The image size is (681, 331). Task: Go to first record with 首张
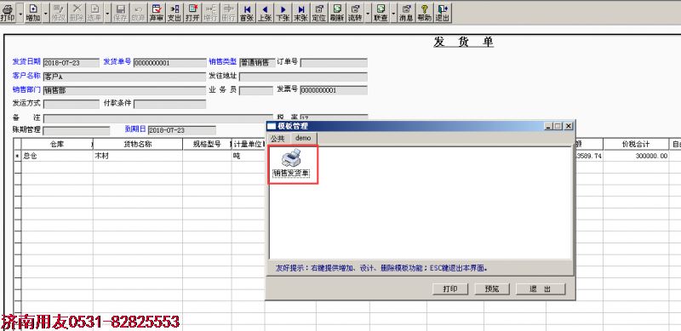pyautogui.click(x=247, y=13)
